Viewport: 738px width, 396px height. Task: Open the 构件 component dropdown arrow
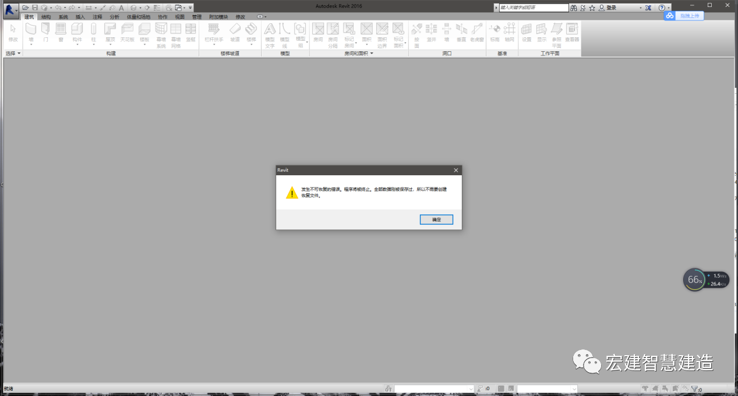[x=77, y=45]
